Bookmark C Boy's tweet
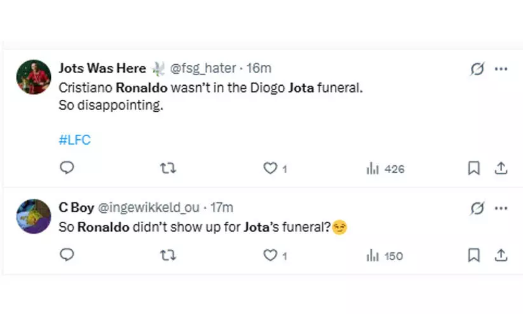 473,255
